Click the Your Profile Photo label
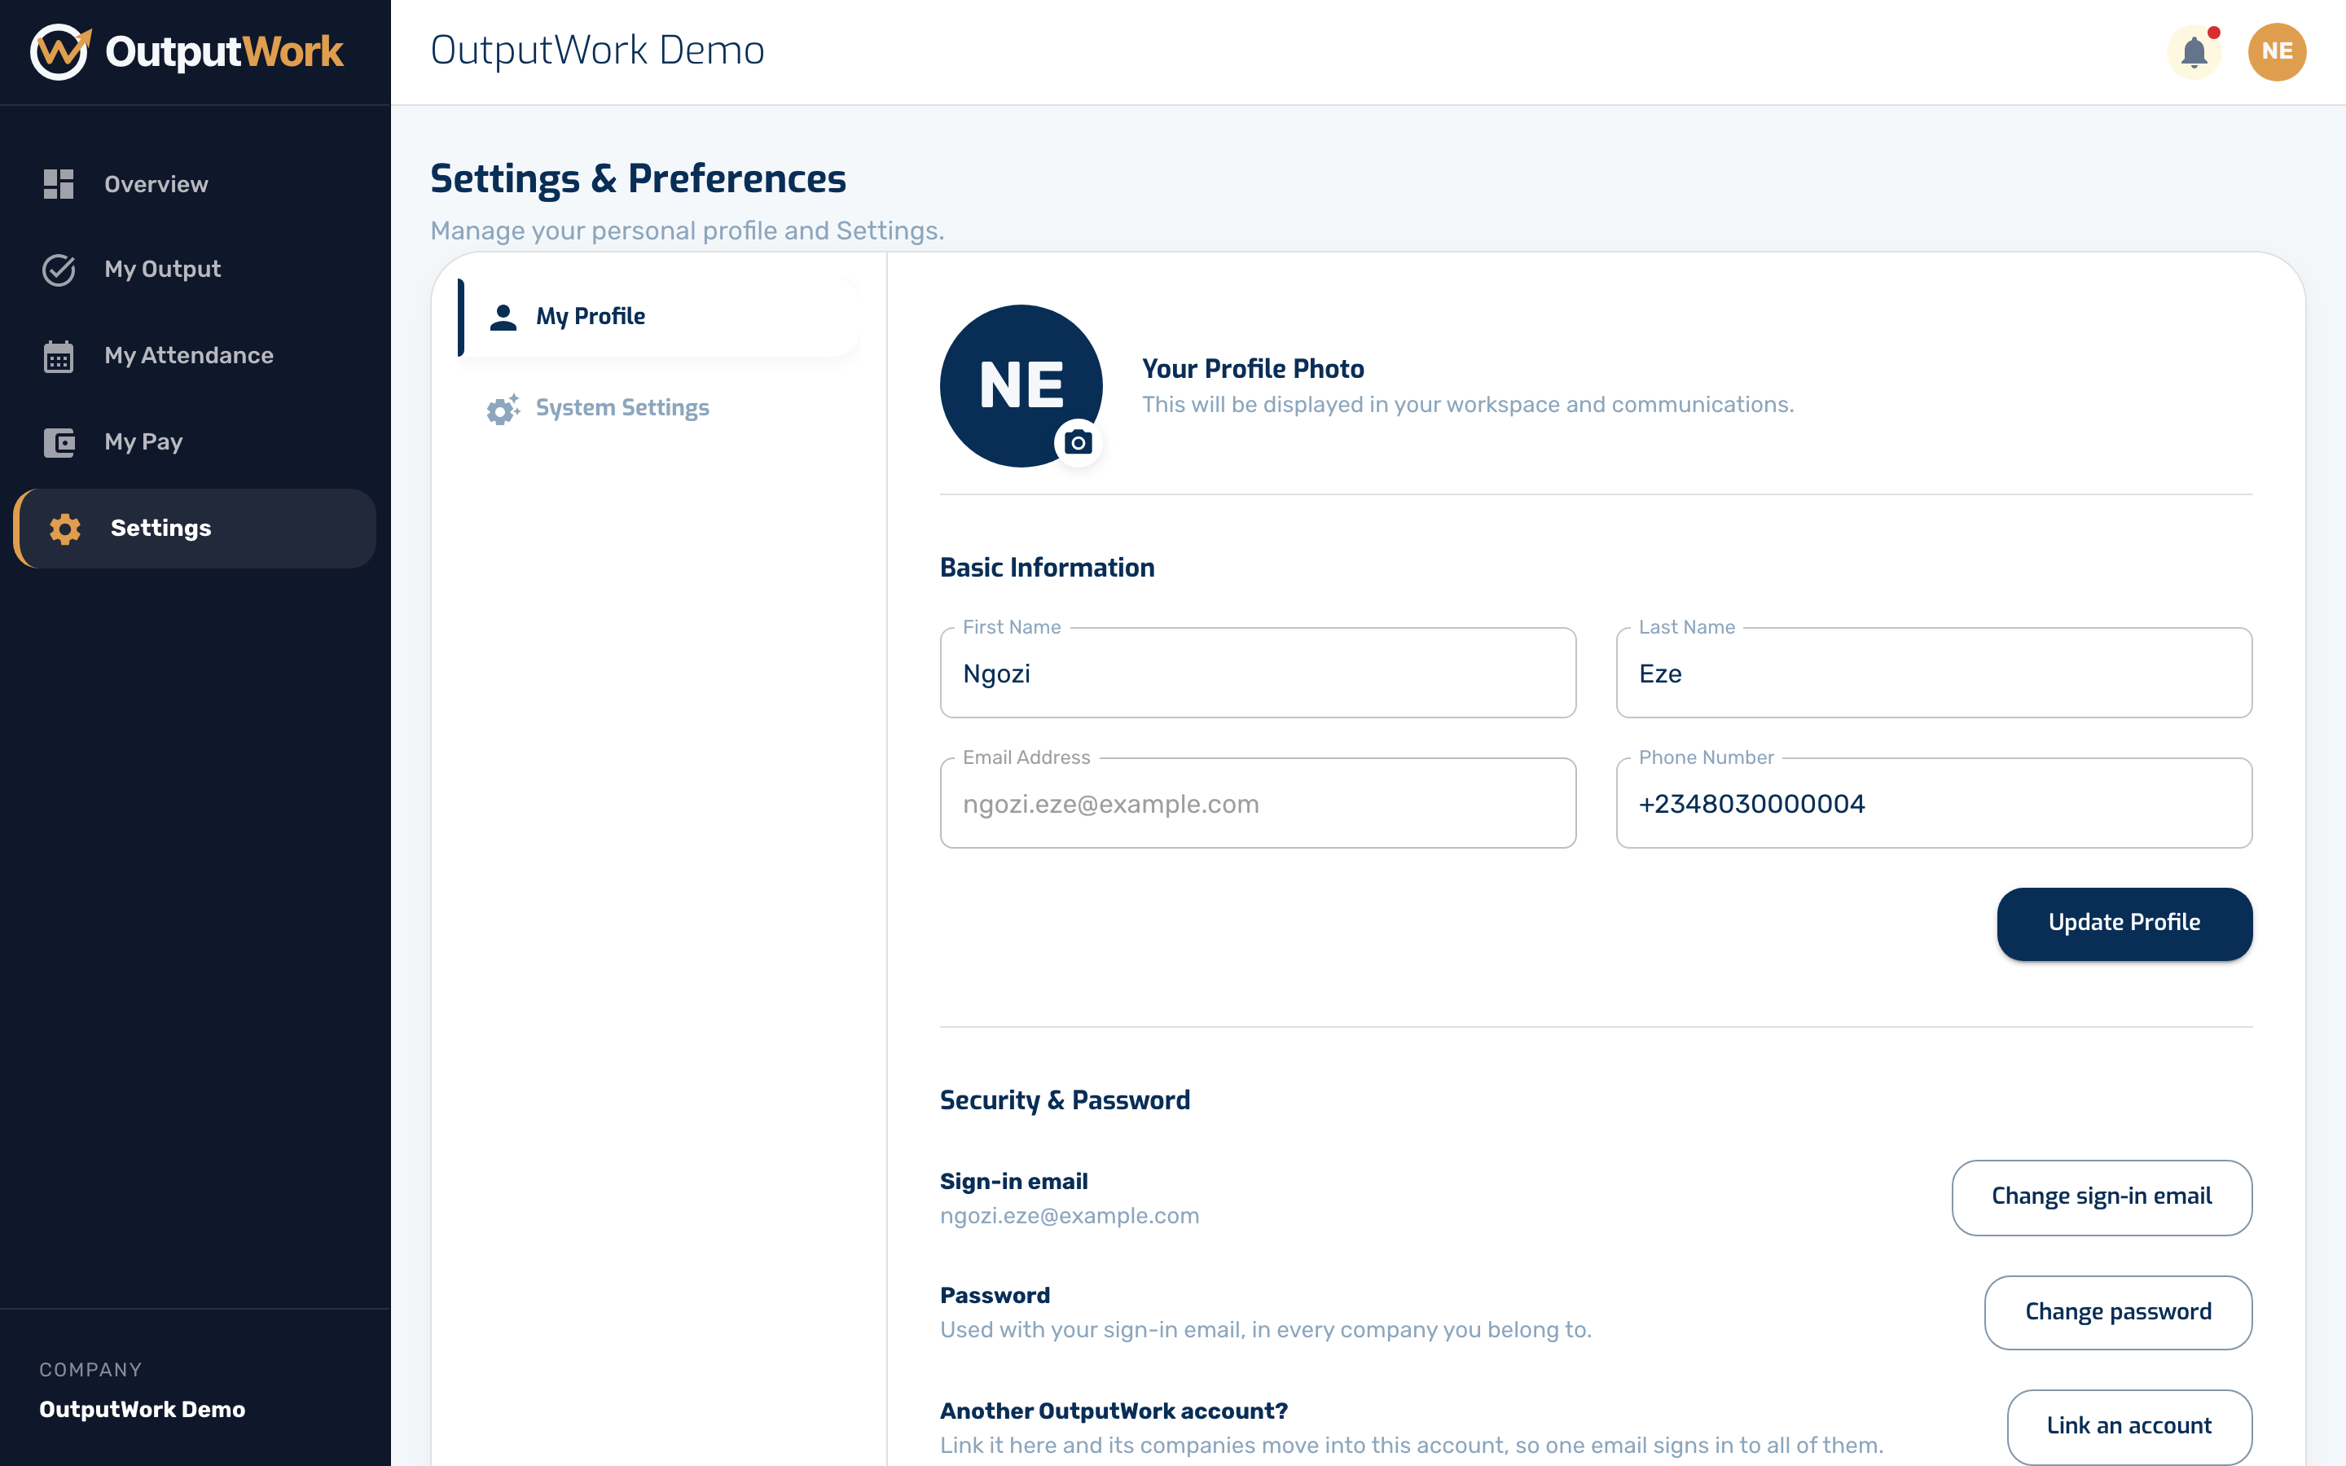The image size is (2346, 1466). pos(1253,368)
